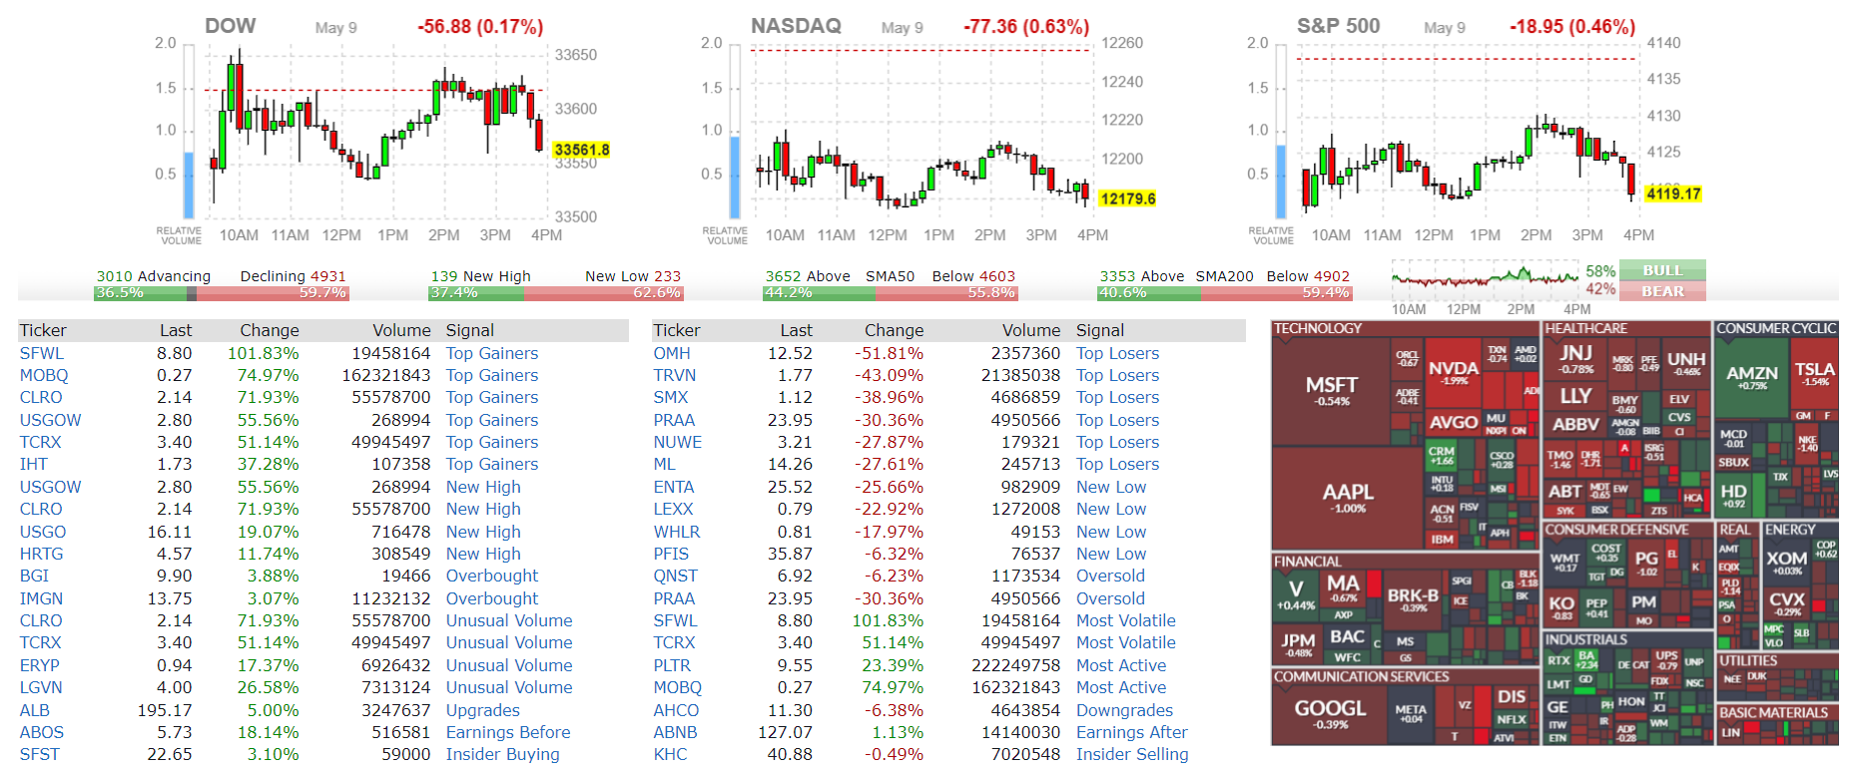Open the SFST ticker link
The image size is (1854, 773).
pyautogui.click(x=40, y=754)
